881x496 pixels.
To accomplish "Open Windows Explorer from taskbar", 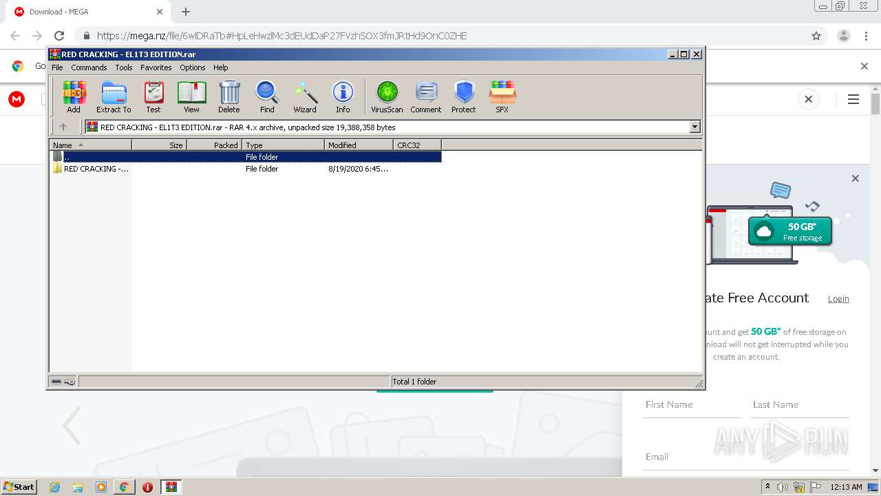I will pos(78,487).
